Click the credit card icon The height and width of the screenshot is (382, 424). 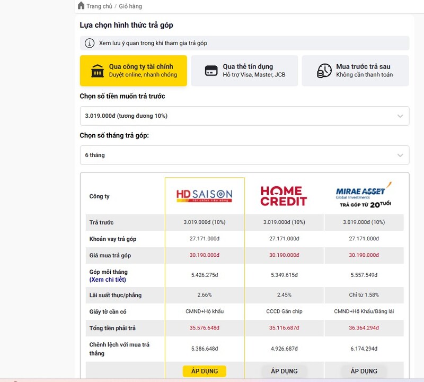coord(211,71)
